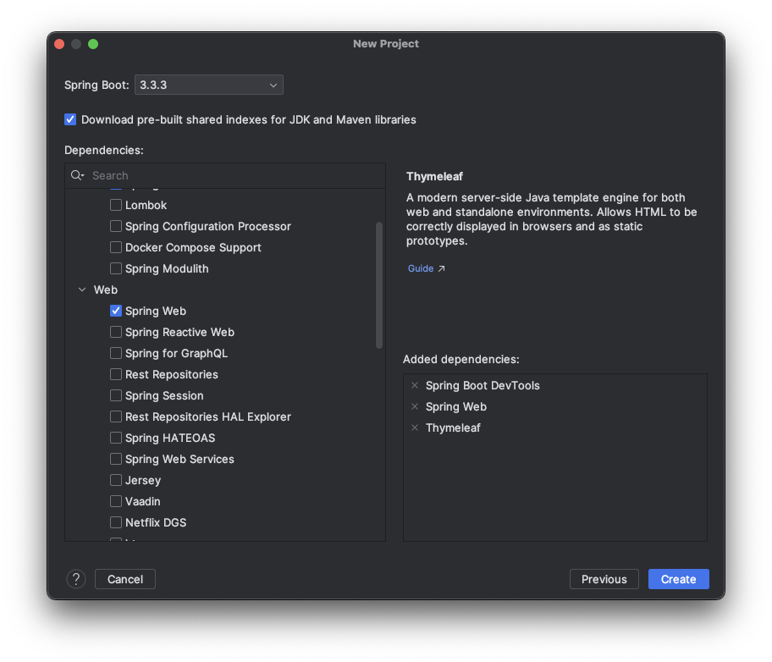This screenshot has width=772, height=662.
Task: Check the Netflix DGS dependency
Action: pyautogui.click(x=116, y=522)
